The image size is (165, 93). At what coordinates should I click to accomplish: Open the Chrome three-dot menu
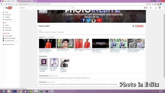pyautogui.click(x=163, y=4)
